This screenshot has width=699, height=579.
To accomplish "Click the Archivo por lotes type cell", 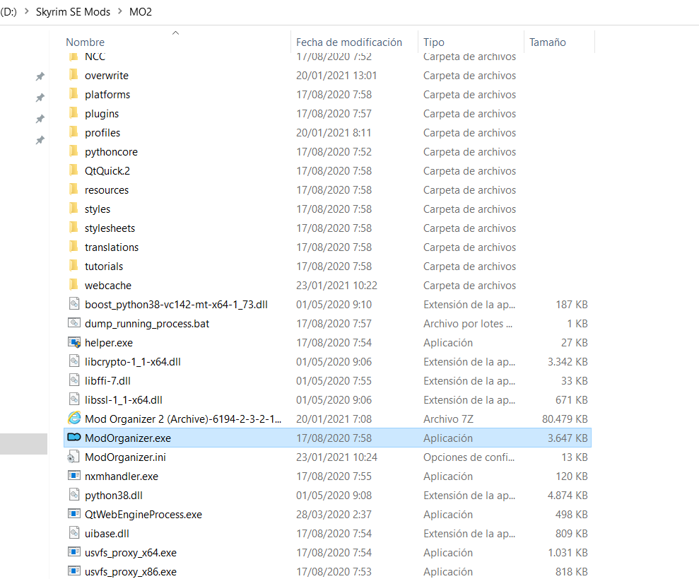I will tap(468, 323).
